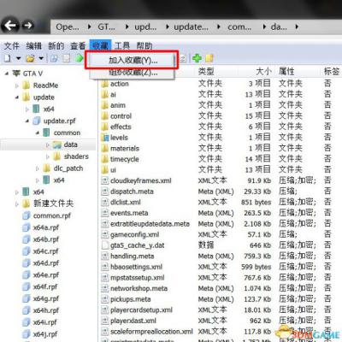Go back with the left arrow button
Screen dimensions: 342x342
pos(10,27)
